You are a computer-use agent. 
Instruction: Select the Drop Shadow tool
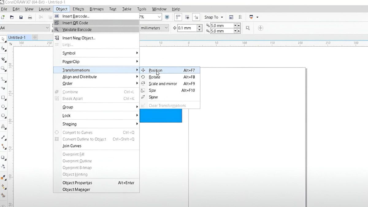pyautogui.click(x=3, y=157)
